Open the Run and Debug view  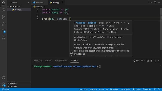(3, 24)
